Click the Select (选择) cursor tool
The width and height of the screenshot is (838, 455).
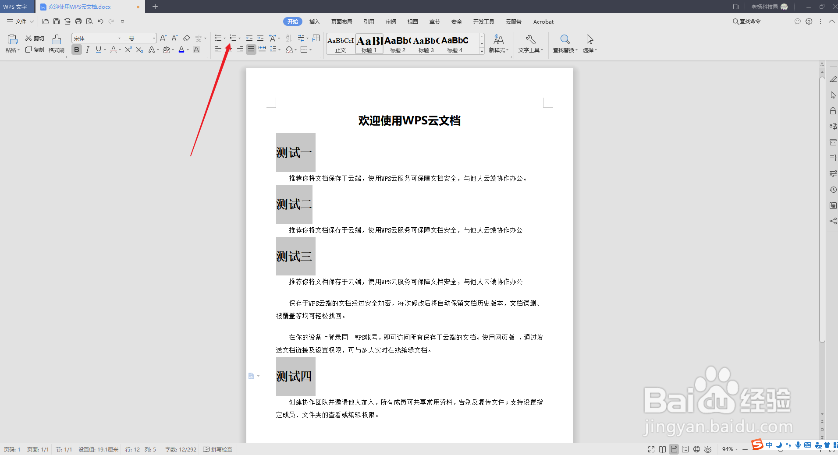point(590,44)
